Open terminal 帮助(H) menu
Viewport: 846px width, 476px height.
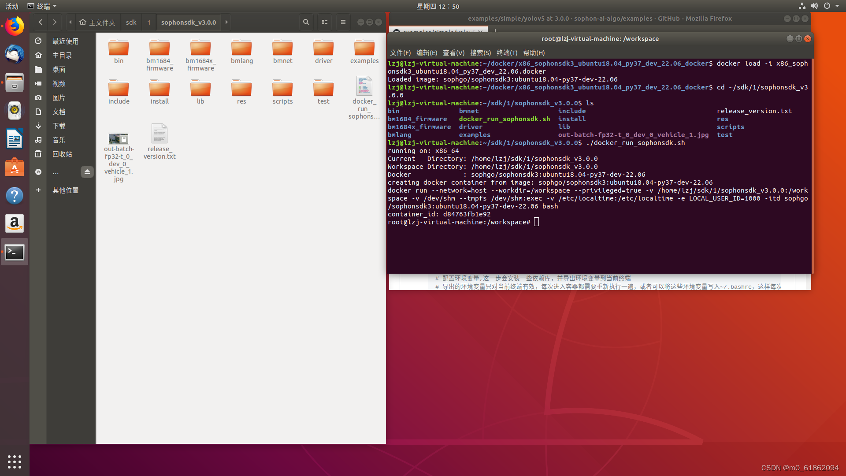pos(534,53)
